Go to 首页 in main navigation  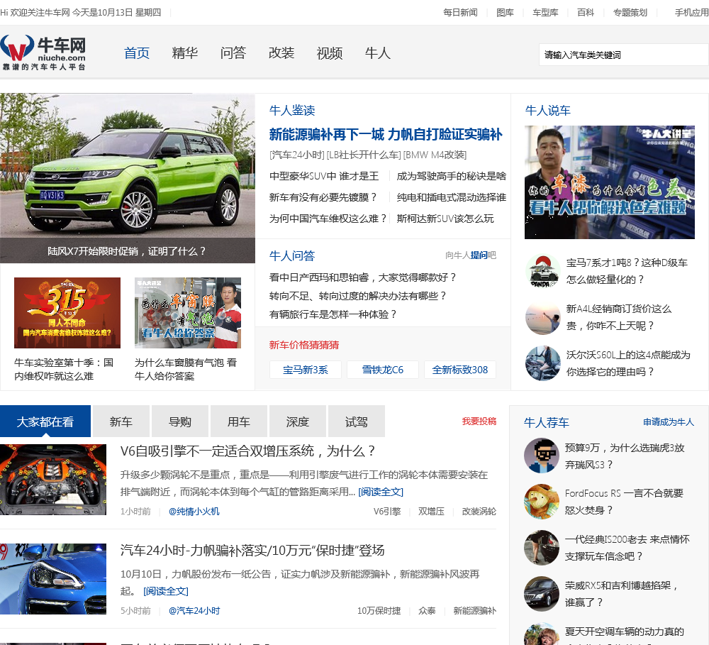pyautogui.click(x=137, y=53)
